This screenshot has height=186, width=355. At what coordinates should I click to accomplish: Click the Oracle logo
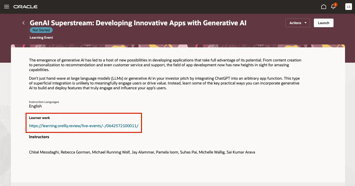pos(25,6)
